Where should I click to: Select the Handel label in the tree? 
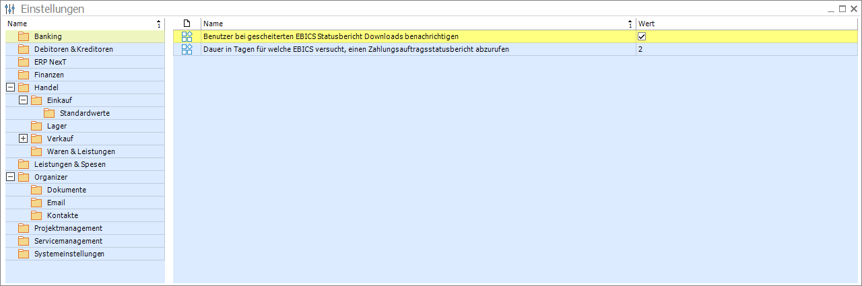[x=46, y=87]
